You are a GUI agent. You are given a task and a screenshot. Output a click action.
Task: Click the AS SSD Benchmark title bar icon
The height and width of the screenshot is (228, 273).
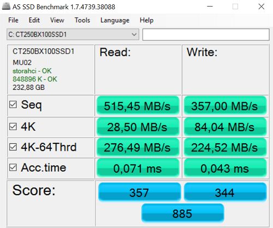(x=6, y=7)
